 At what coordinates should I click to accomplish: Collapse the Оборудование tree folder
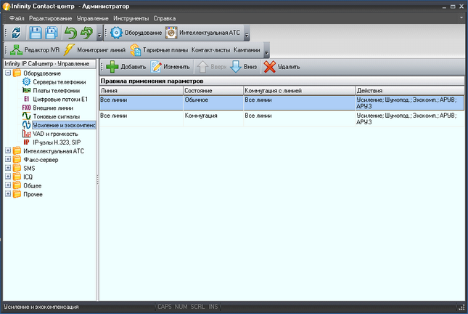8,73
